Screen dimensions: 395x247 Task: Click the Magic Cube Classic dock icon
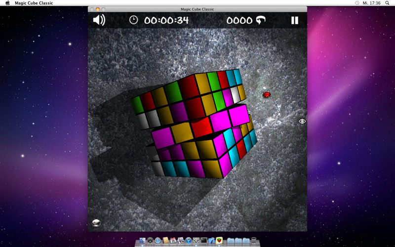[x=219, y=240]
